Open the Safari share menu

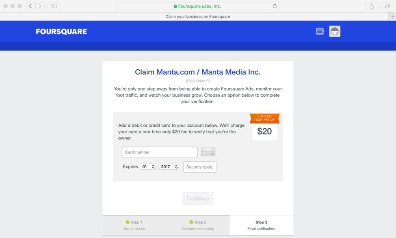coord(372,6)
